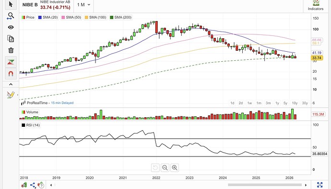Click the NIBE Industrier AB company name
This screenshot has width=331, height=189.
coord(55,2)
